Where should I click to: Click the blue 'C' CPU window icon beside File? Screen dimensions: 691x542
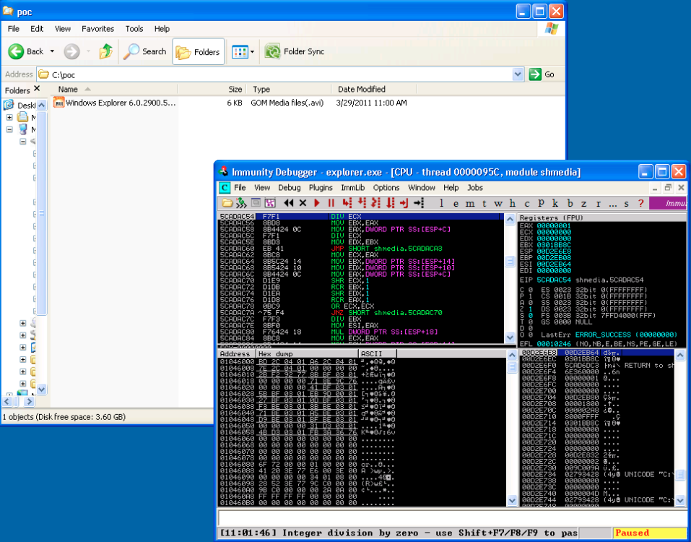point(225,188)
